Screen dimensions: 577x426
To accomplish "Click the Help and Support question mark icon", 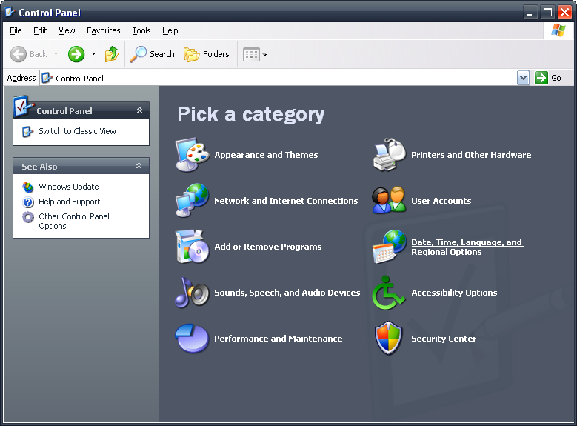I will pyautogui.click(x=28, y=202).
